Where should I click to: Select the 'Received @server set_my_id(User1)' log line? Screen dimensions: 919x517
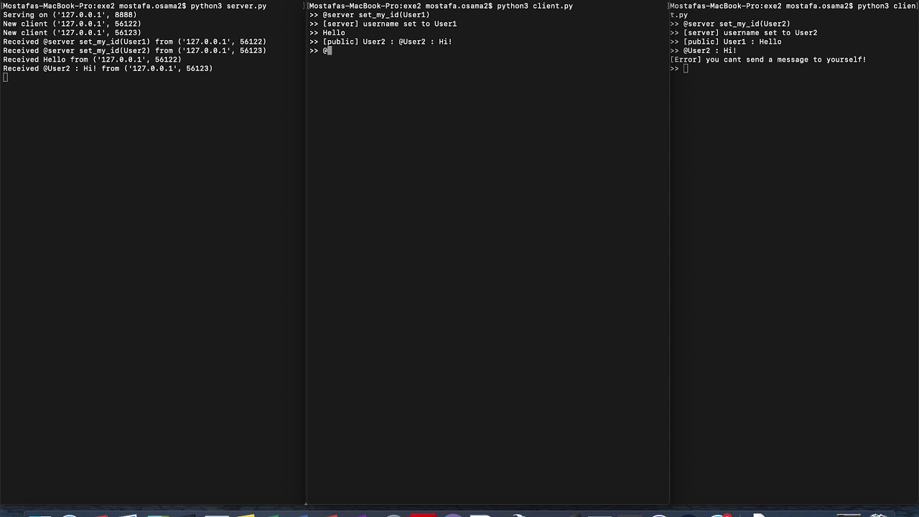click(135, 42)
